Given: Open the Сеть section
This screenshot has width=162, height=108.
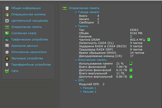Looking at the screenshot, I should point(15,71).
